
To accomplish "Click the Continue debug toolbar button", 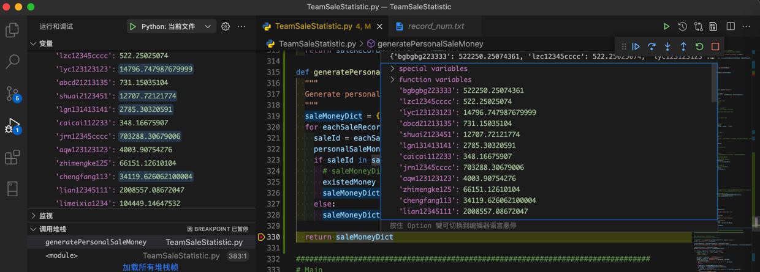I will pyautogui.click(x=636, y=46).
